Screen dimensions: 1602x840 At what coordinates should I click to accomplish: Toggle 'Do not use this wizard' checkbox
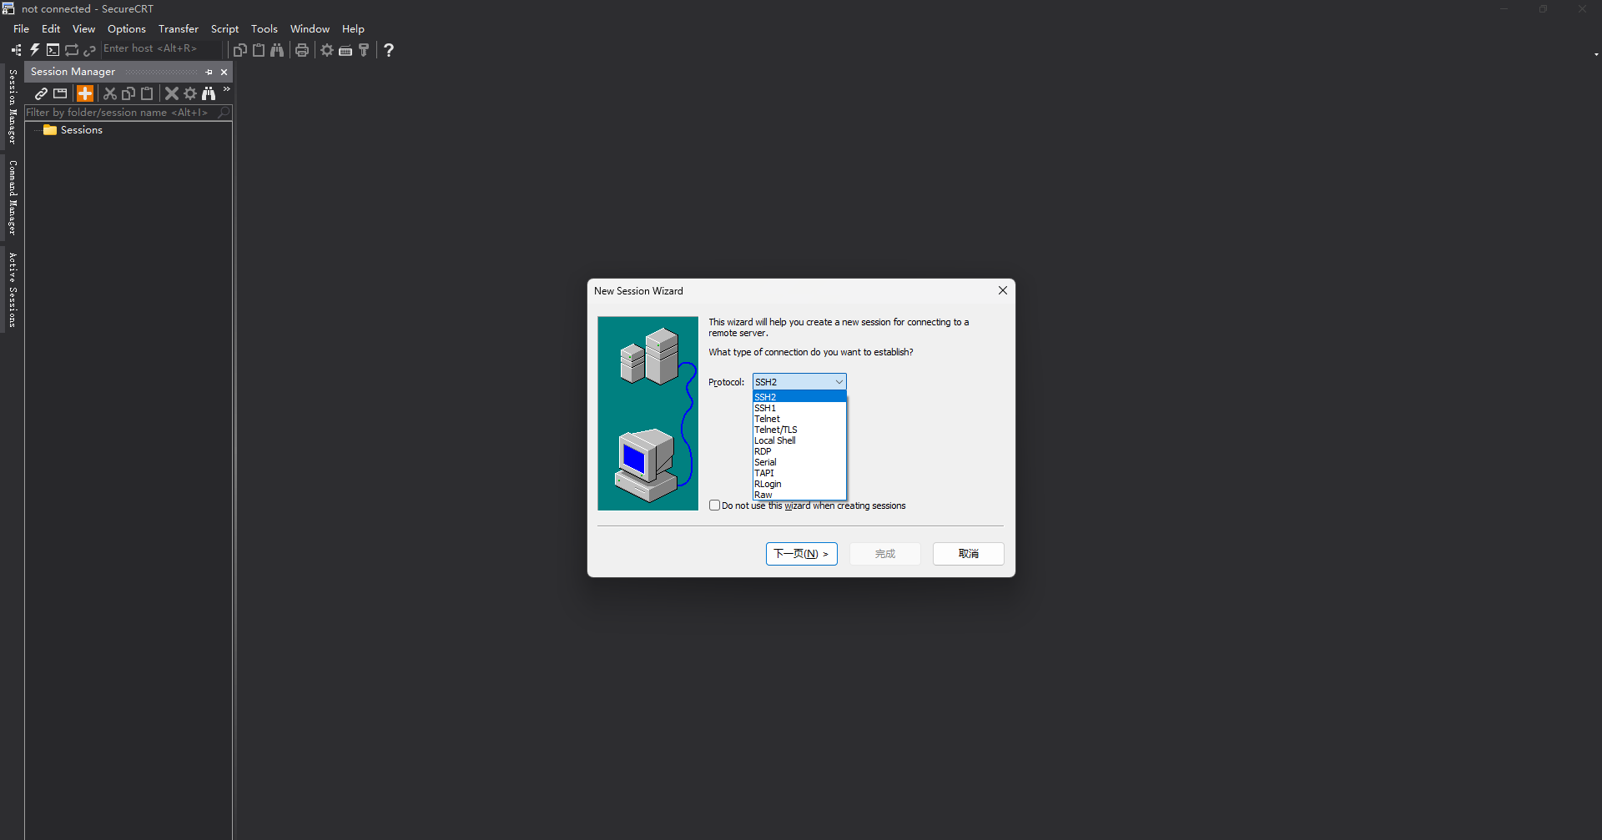coord(714,506)
